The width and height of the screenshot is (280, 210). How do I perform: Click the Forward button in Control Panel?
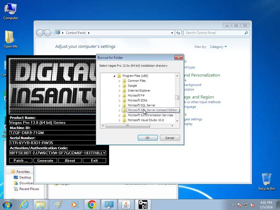tap(47, 33)
